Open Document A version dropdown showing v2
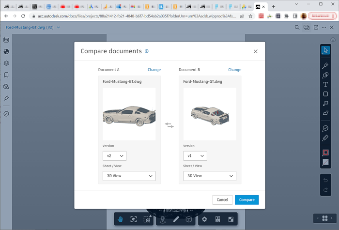 (115, 156)
